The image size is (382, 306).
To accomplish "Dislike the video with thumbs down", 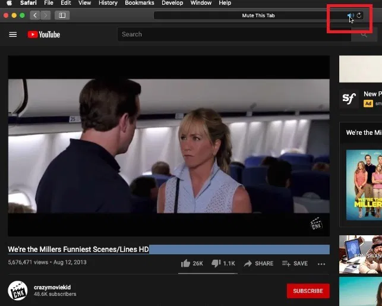I will click(x=216, y=263).
